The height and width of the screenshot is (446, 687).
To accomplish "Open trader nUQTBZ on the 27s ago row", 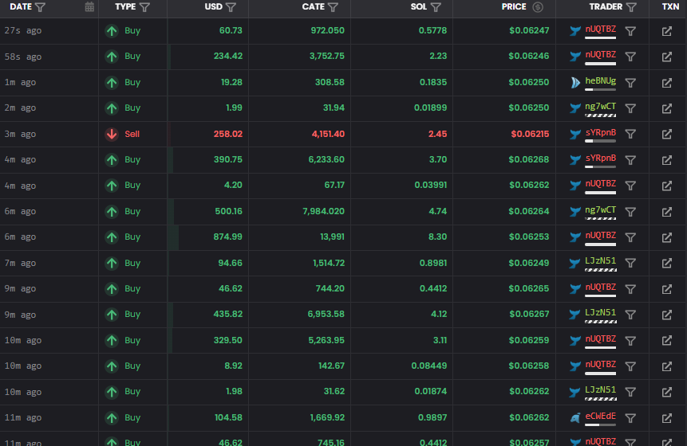I will click(600, 29).
